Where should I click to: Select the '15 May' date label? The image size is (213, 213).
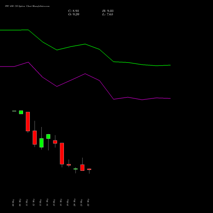tap(54, 202)
